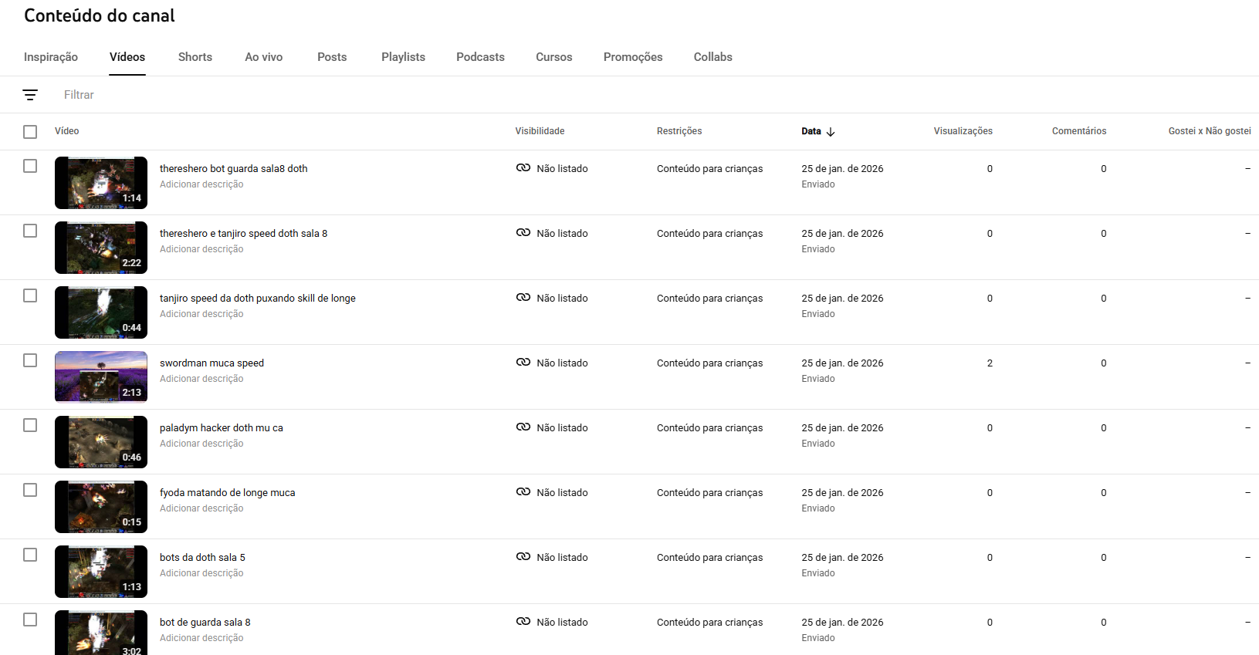Open the Playlists tab
Screen dimensions: 1259x655
403,57
